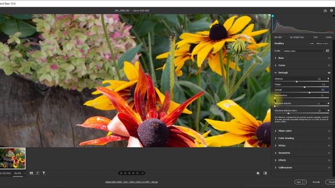This screenshot has height=188, width=335.
Task: Click the Dettagli slider handle
Action: [309, 92]
